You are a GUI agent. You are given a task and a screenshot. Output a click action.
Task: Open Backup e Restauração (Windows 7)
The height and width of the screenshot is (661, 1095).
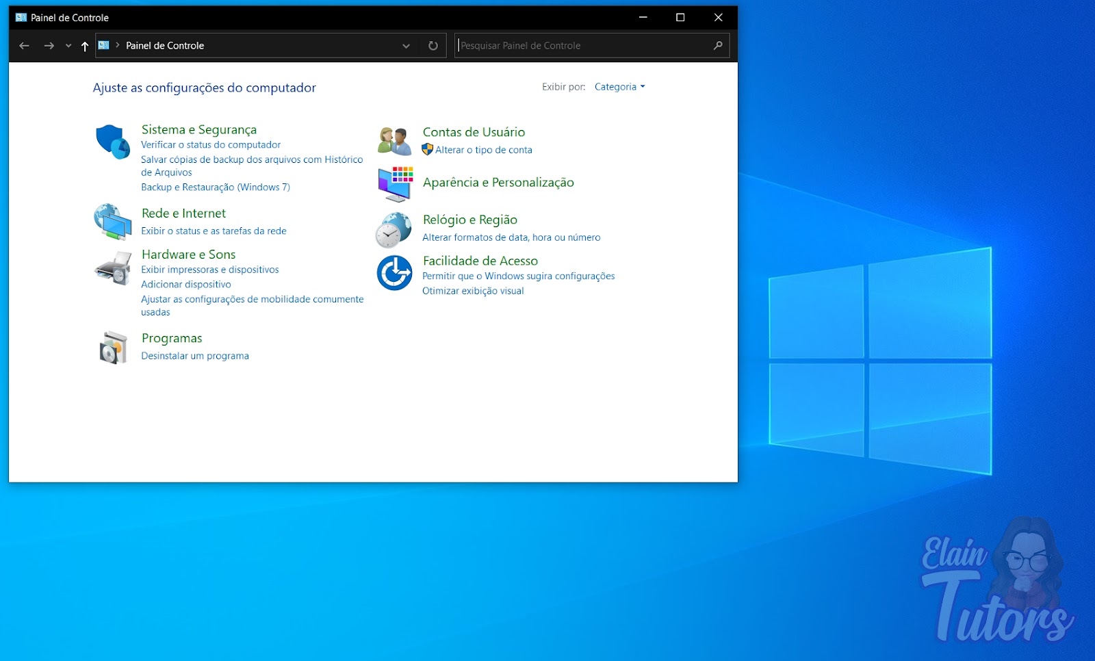[x=216, y=187]
